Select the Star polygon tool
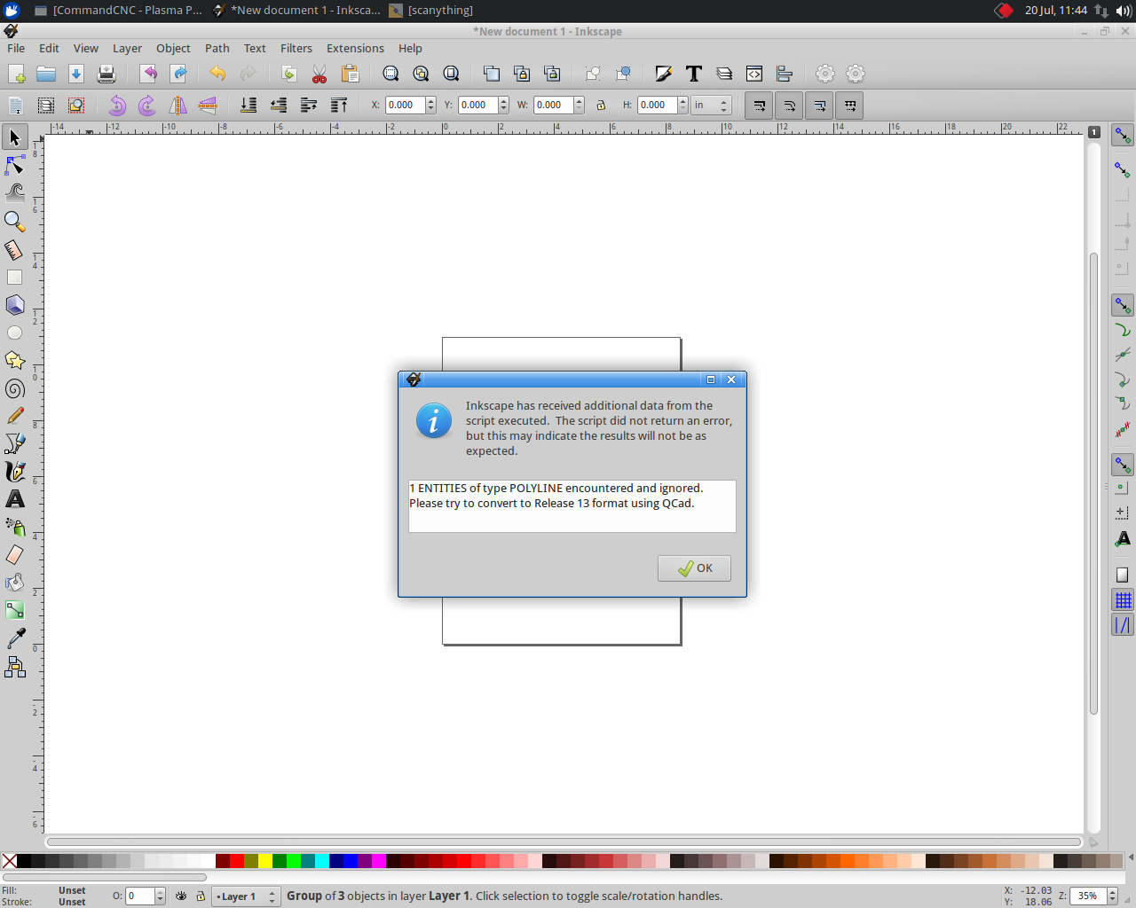Image resolution: width=1136 pixels, height=908 pixels. 15,360
